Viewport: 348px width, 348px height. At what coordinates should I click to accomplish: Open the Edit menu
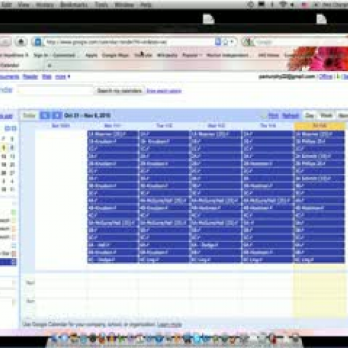coord(6,5)
